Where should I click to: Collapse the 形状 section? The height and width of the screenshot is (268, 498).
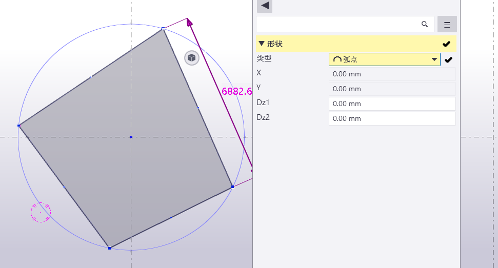point(262,44)
